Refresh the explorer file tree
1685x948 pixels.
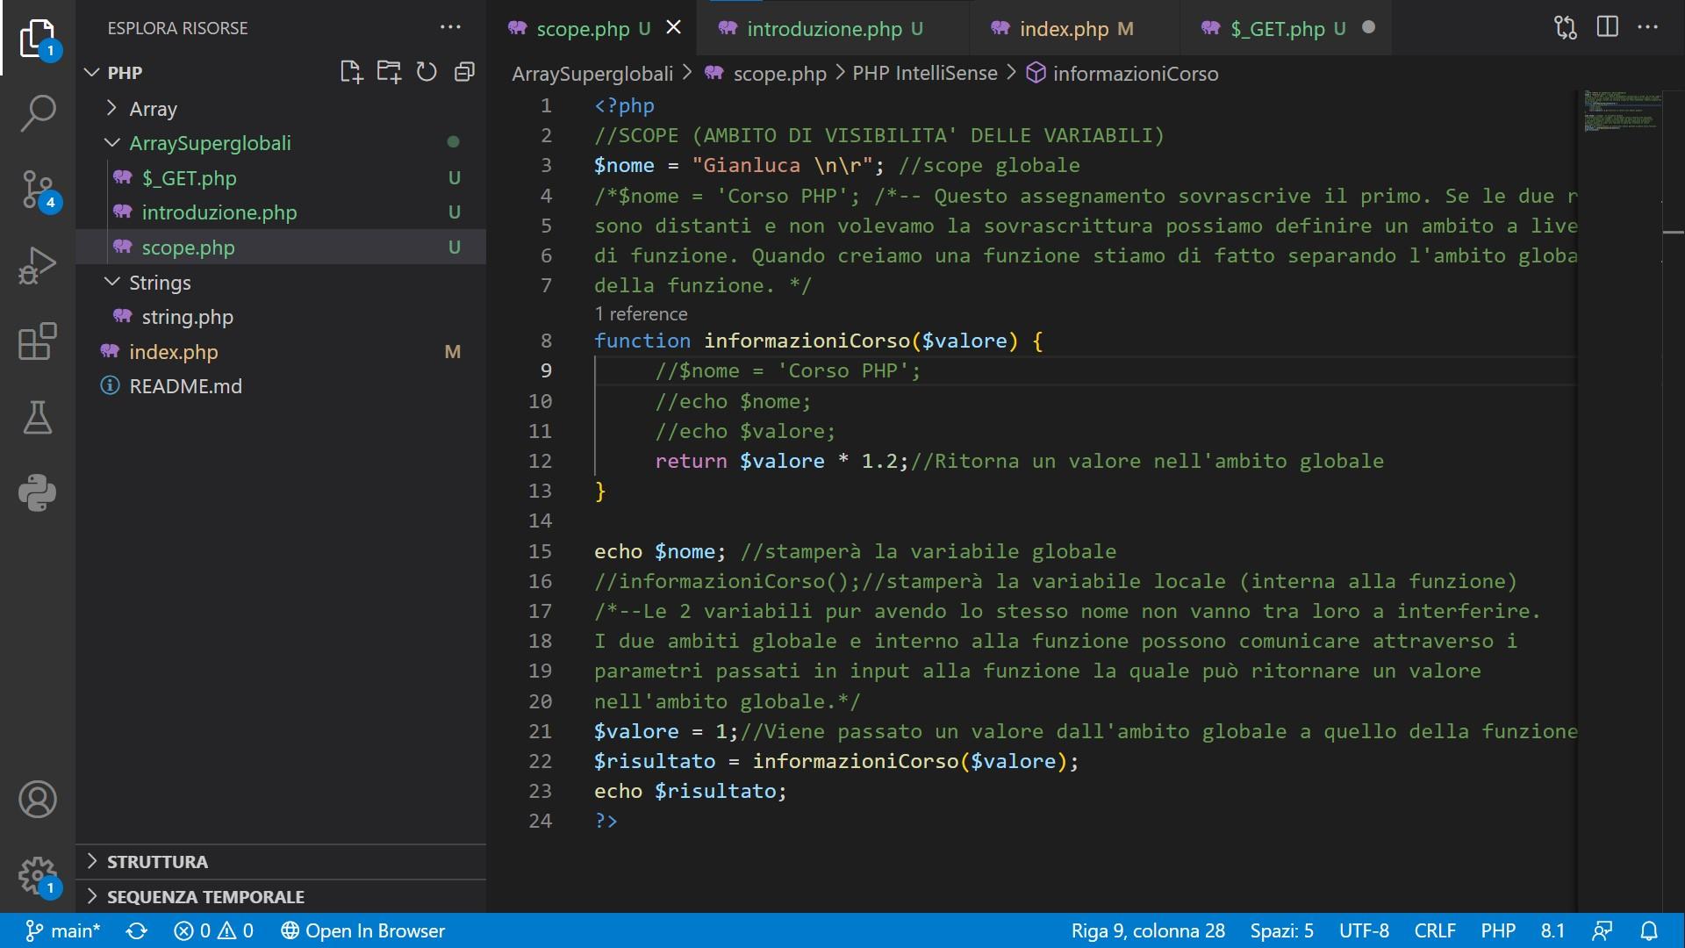427,72
